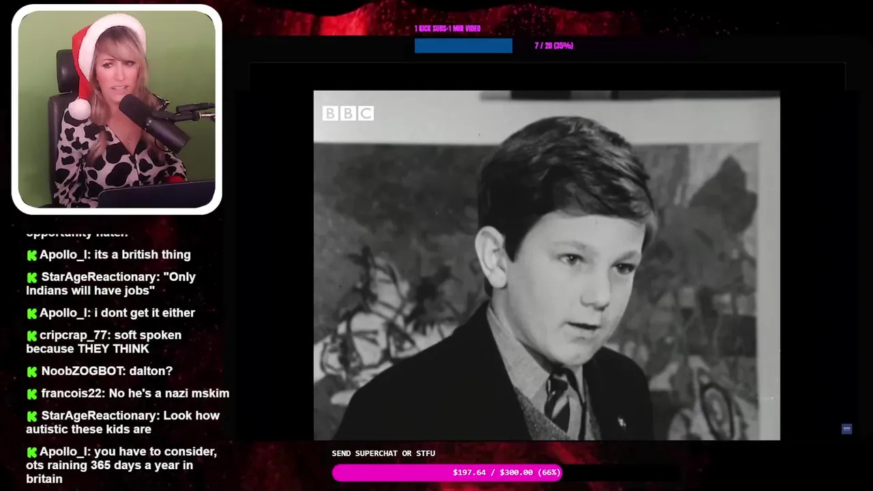The height and width of the screenshot is (491, 873).
Task: Click the '$197.64 / $300.00 (66%)' amount
Action: tap(507, 473)
